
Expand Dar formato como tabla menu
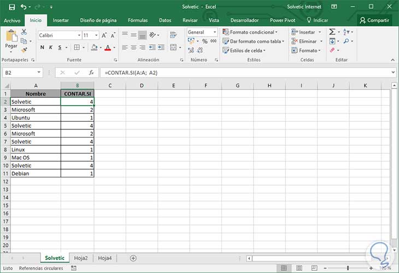coord(283,41)
